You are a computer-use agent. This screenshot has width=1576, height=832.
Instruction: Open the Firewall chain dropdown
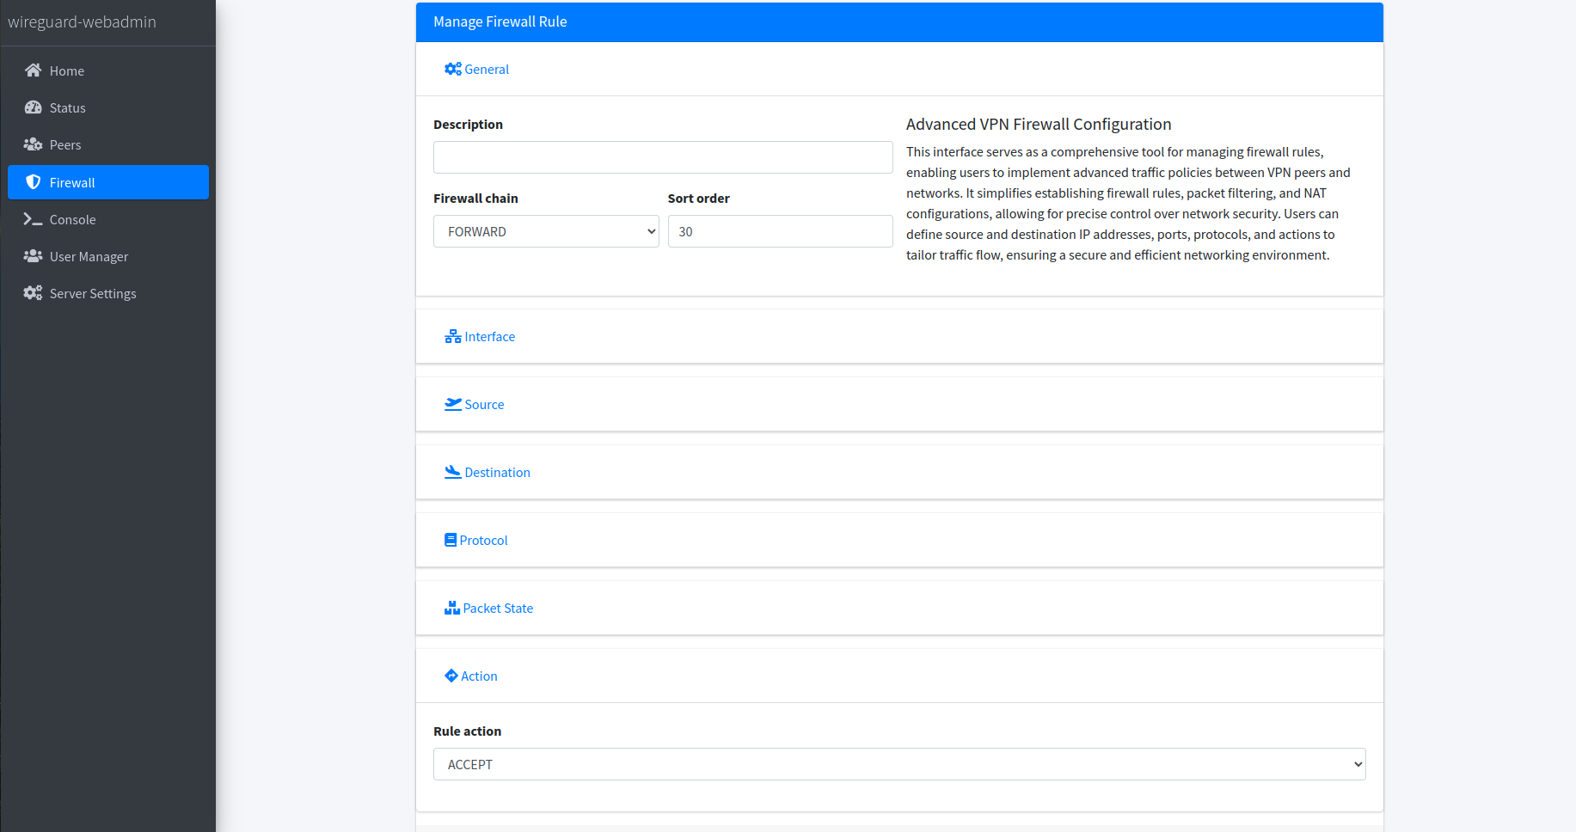coord(546,232)
